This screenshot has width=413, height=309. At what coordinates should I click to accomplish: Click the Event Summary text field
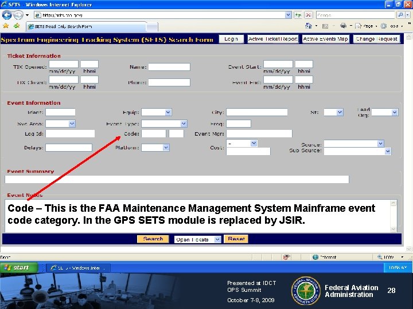(x=177, y=180)
